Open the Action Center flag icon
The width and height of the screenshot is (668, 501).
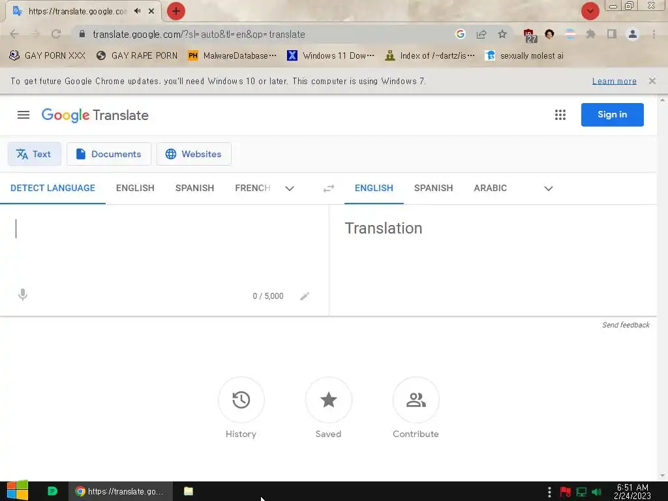(566, 492)
